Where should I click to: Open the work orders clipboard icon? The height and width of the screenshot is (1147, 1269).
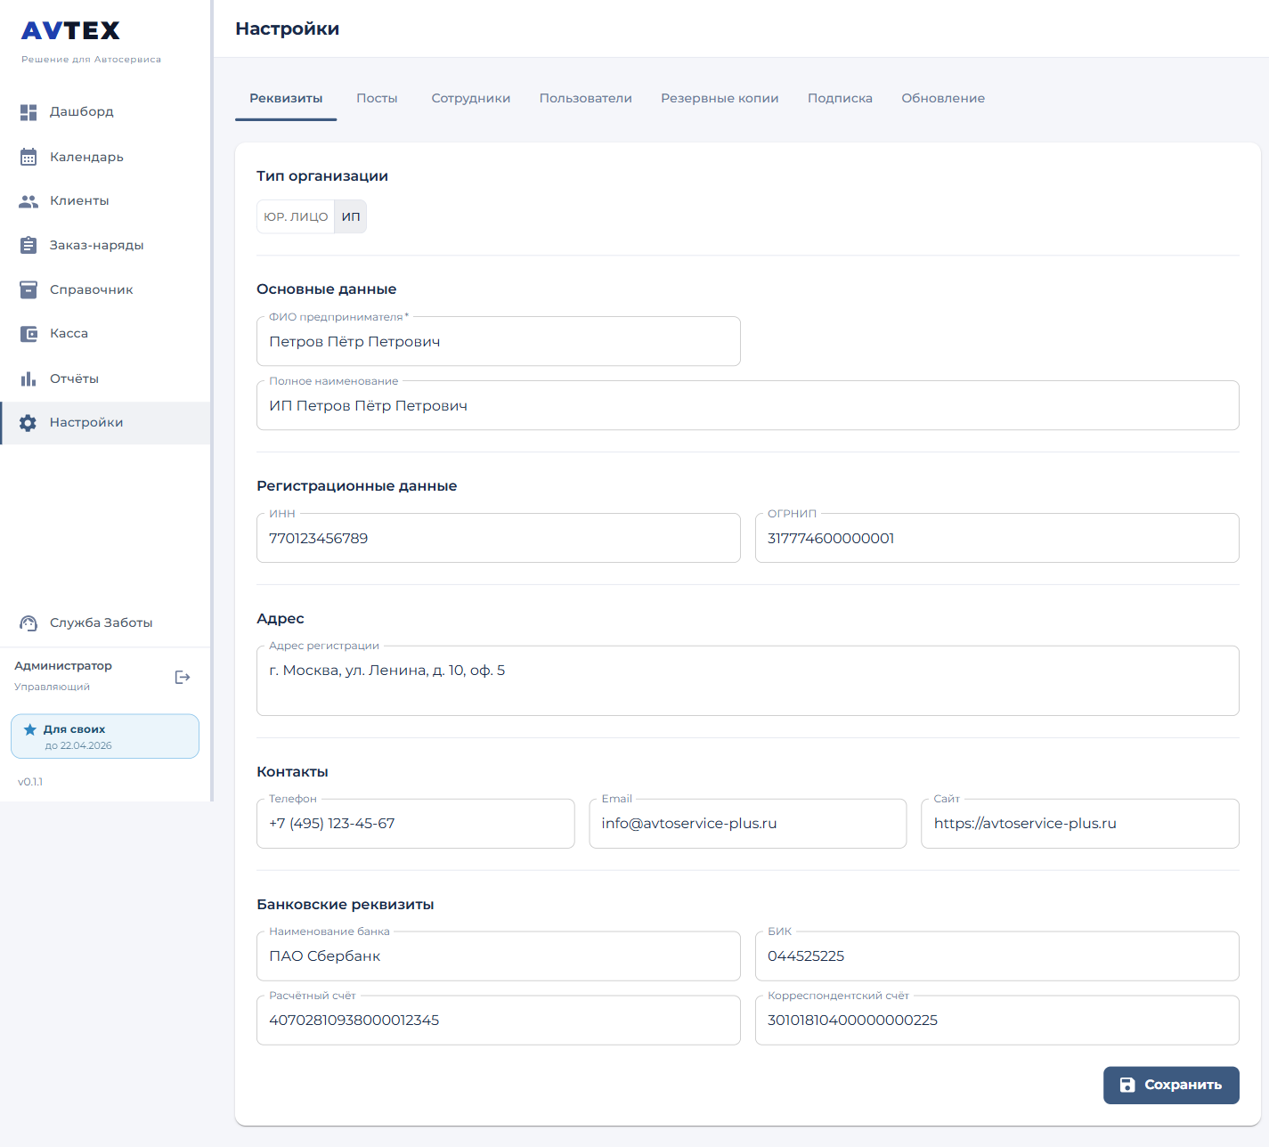pos(28,245)
